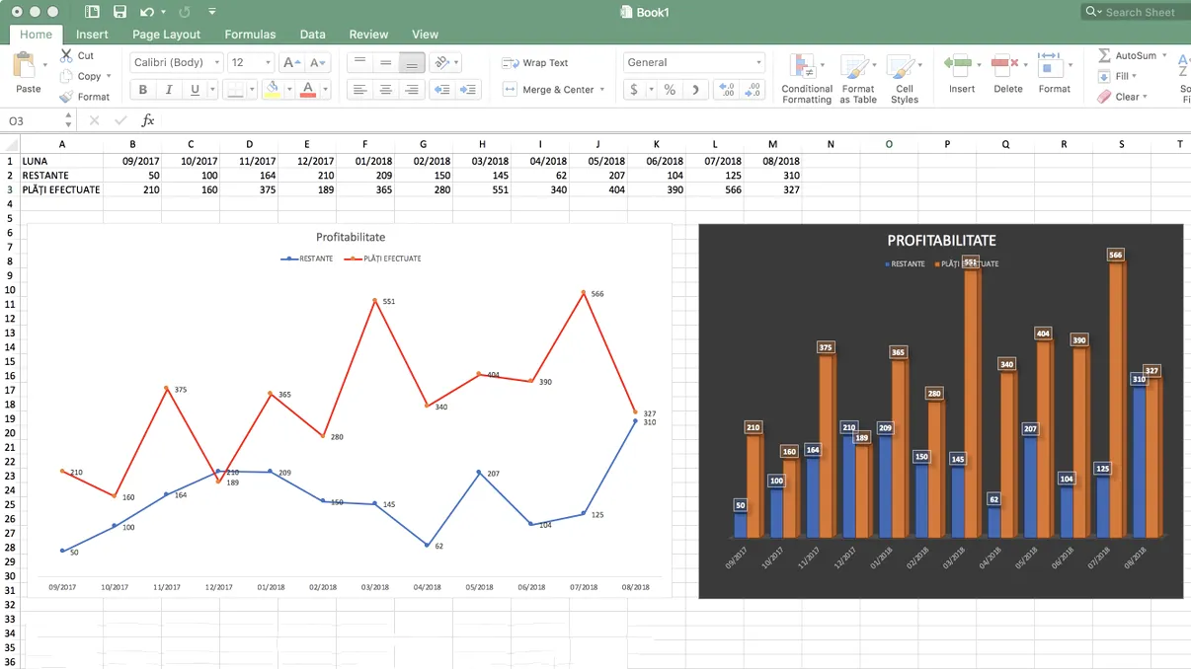Click the Delete cells icon
Viewport: 1191px width, 669px height.
(1004, 66)
